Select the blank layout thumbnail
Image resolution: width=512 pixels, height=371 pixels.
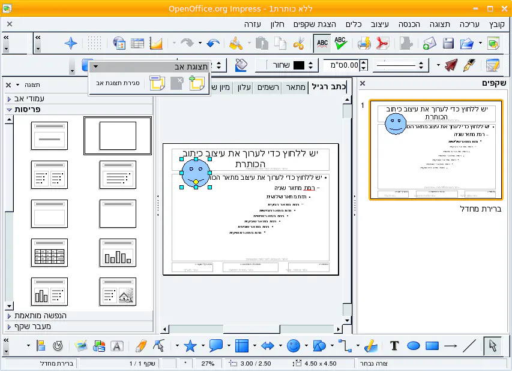point(118,136)
